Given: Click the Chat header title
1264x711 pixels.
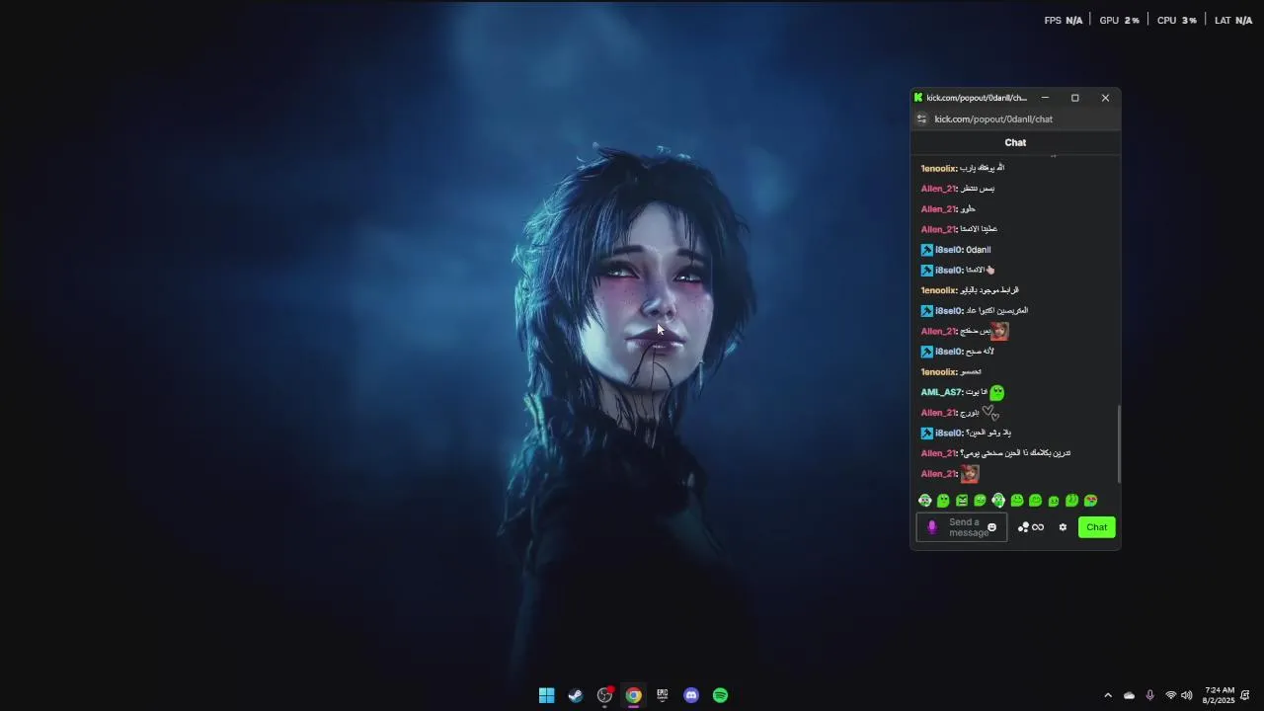Looking at the screenshot, I should pos(1015,142).
